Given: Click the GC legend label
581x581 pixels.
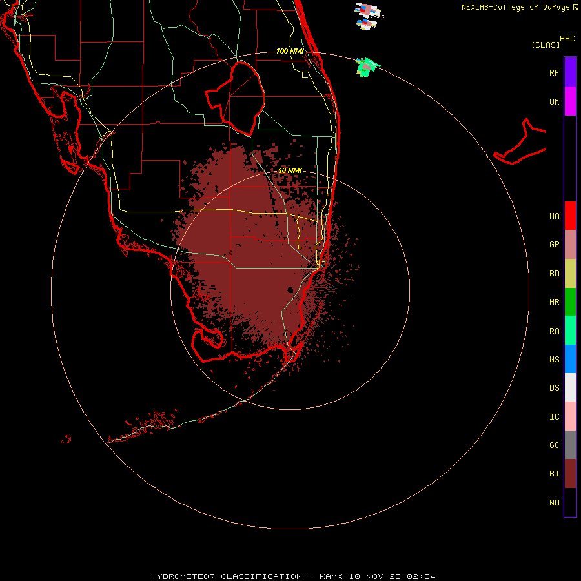Looking at the screenshot, I should click(554, 445).
